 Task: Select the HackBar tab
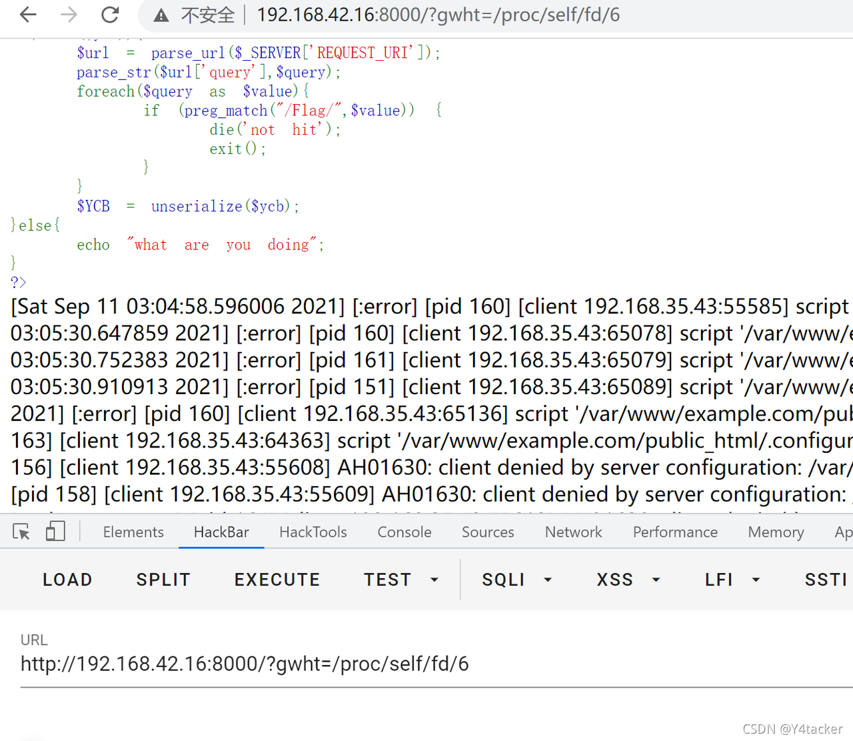[x=221, y=532]
